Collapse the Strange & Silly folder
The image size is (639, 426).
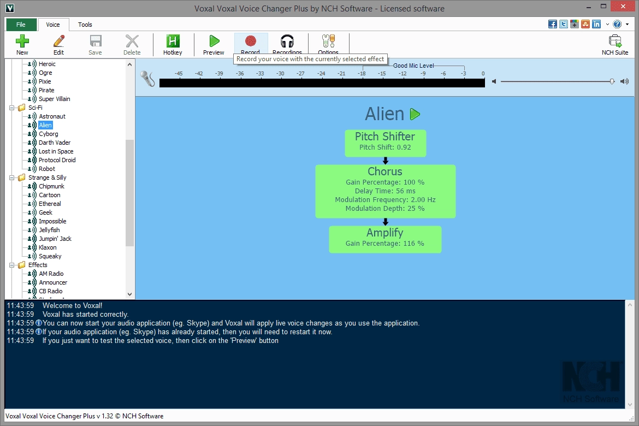point(12,177)
